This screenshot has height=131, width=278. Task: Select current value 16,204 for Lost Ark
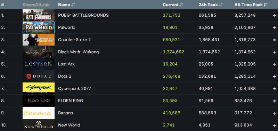(x=170, y=64)
